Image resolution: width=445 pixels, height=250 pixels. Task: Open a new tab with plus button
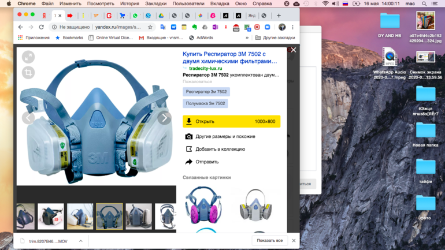tap(279, 16)
